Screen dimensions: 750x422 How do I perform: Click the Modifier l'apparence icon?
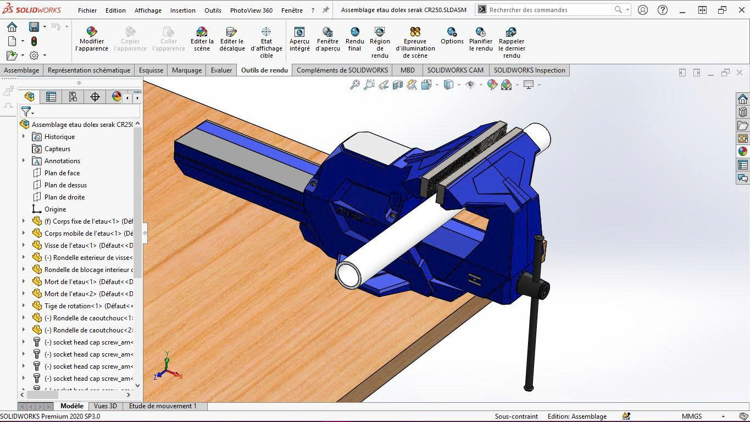click(x=92, y=32)
